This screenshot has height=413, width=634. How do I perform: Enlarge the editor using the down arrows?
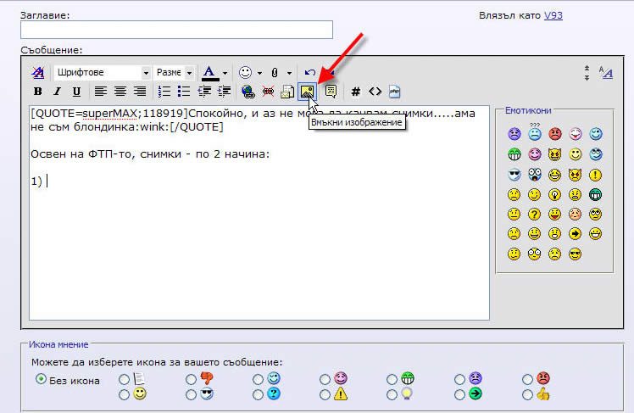(x=587, y=77)
